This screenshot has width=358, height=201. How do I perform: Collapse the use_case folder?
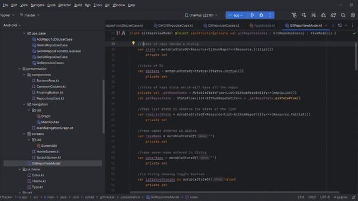24,33
